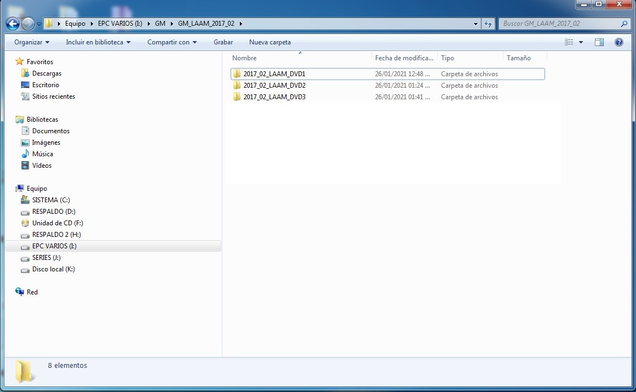The image size is (636, 392).
Task: Click the search box Buscar GM_LAAM_2017_02
Action: 559,24
